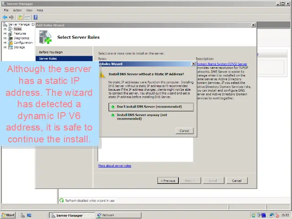
Task: Click the green arrow beside Don't install DNS Server
Action: coord(113,107)
